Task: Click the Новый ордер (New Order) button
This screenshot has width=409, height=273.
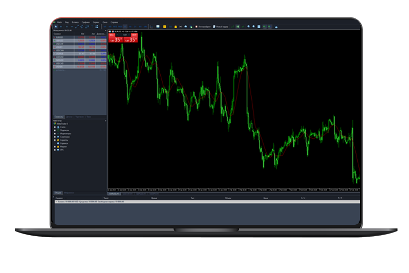Action: tap(221, 27)
